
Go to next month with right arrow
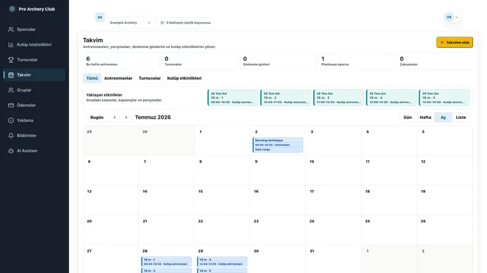coord(126,118)
